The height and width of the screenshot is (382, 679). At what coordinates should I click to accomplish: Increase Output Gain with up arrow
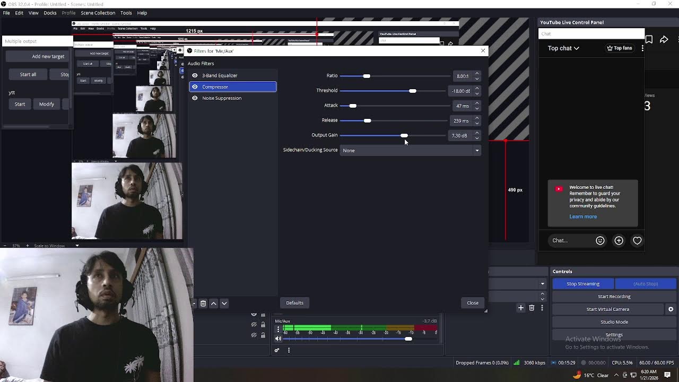pos(477,133)
